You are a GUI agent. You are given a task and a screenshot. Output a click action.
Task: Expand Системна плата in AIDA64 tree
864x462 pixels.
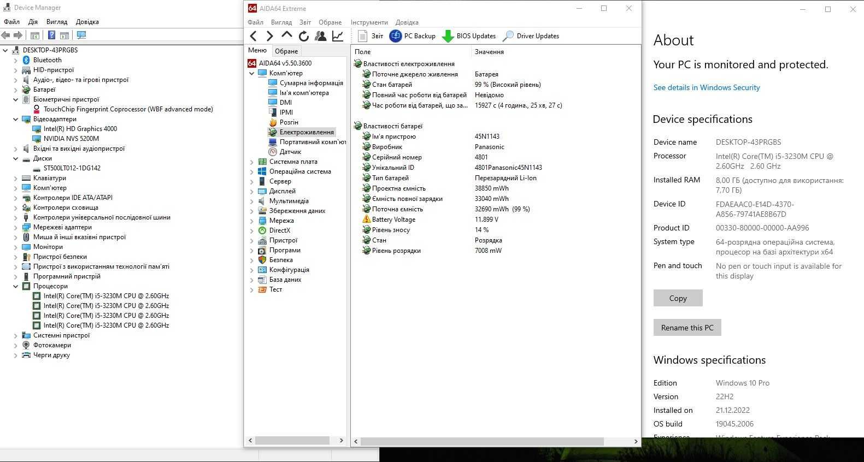pyautogui.click(x=252, y=162)
